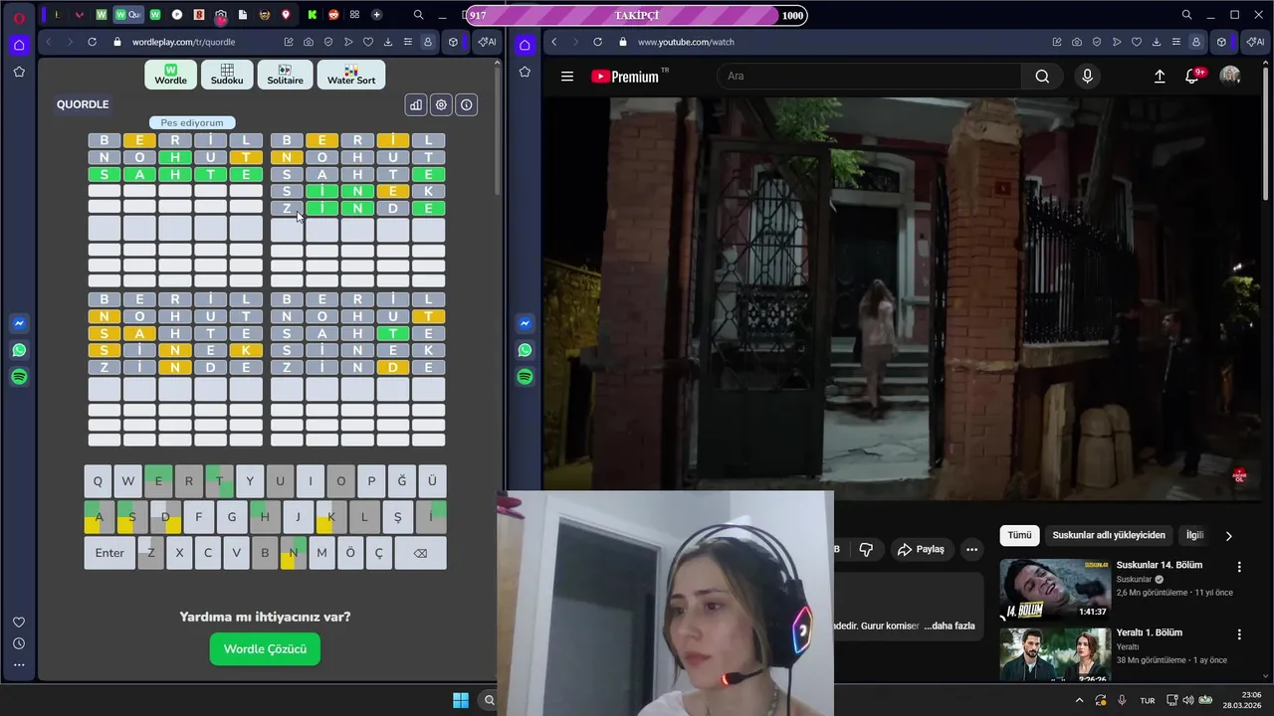Switch TUR keyboard language
This screenshot has width=1274, height=716.
(x=1148, y=700)
